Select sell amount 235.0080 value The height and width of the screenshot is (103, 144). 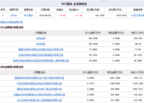coord(115,89)
